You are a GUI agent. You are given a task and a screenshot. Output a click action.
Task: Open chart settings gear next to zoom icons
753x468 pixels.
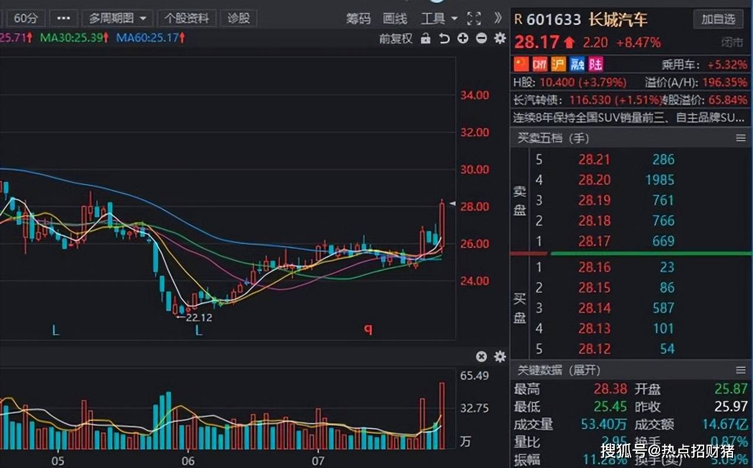[500, 39]
